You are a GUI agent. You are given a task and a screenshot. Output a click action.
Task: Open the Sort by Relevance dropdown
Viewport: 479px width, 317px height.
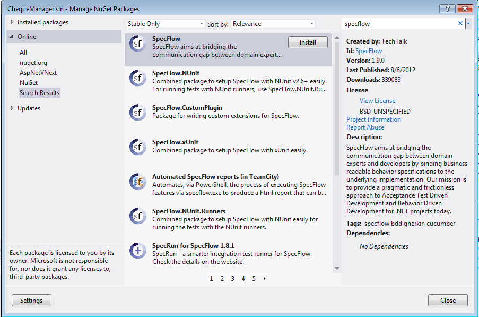[273, 24]
